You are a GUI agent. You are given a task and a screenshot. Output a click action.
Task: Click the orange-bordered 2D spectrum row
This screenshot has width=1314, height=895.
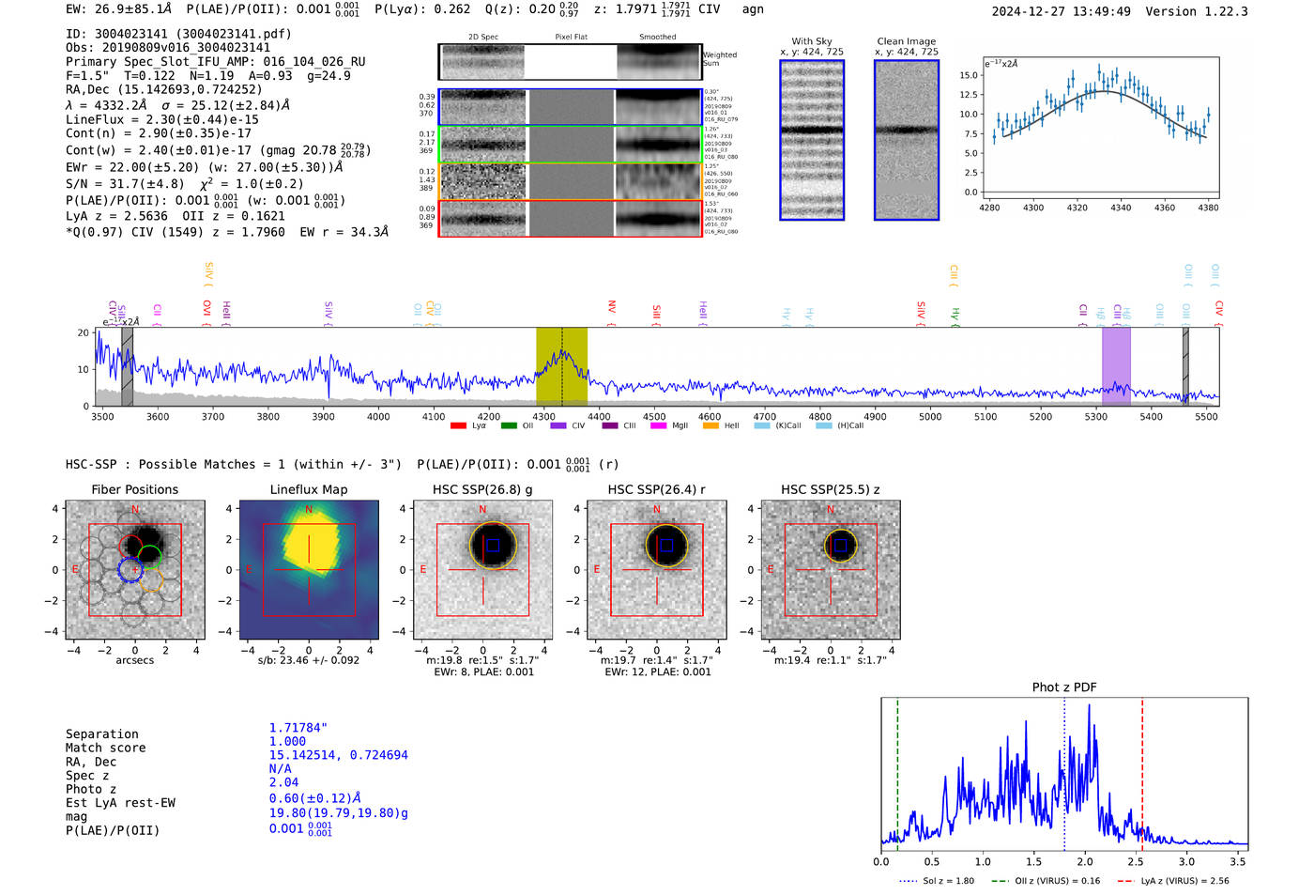(570, 181)
